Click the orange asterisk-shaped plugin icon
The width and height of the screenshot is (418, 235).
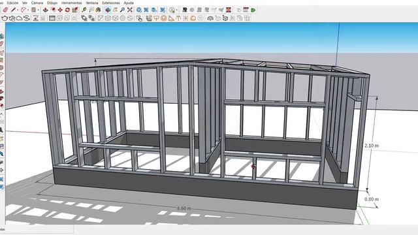185,18
